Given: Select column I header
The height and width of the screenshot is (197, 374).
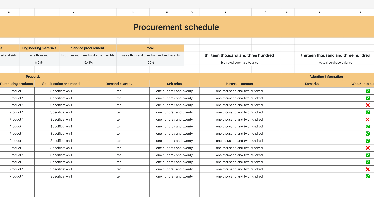Looking at the screenshot, I should click(x=27, y=12).
